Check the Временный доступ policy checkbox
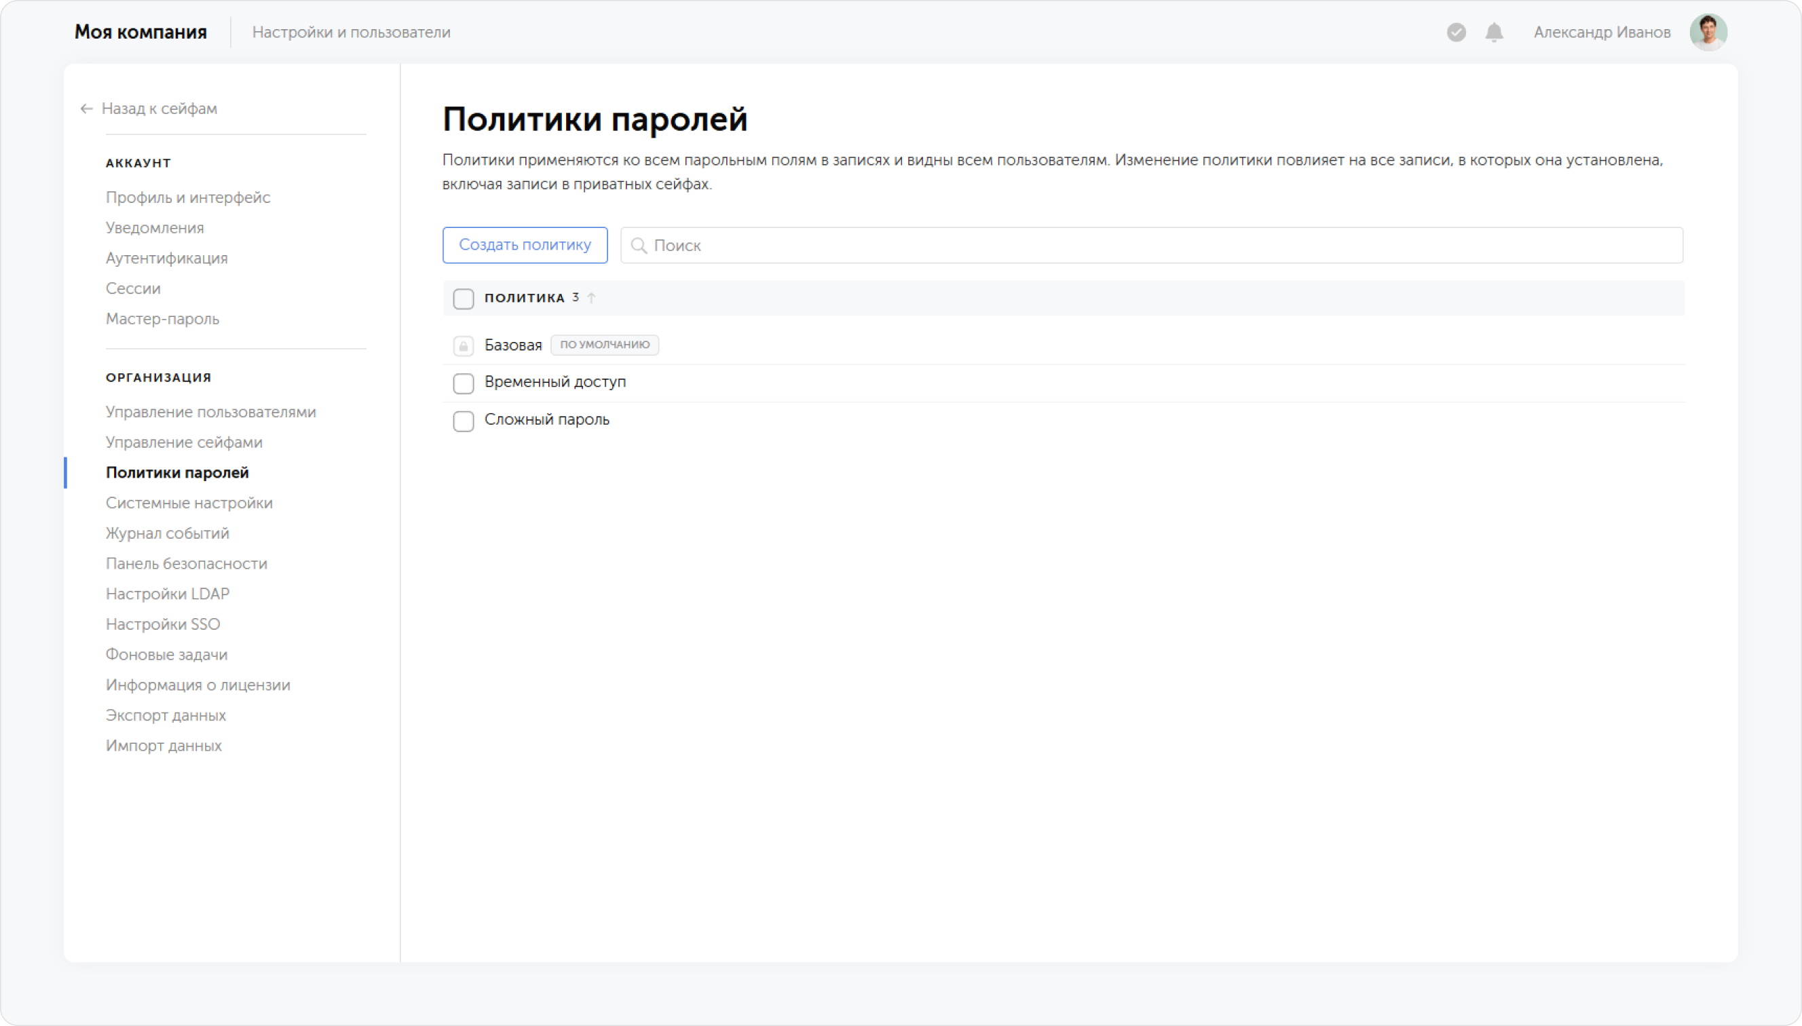Image resolution: width=1802 pixels, height=1026 pixels. [463, 383]
